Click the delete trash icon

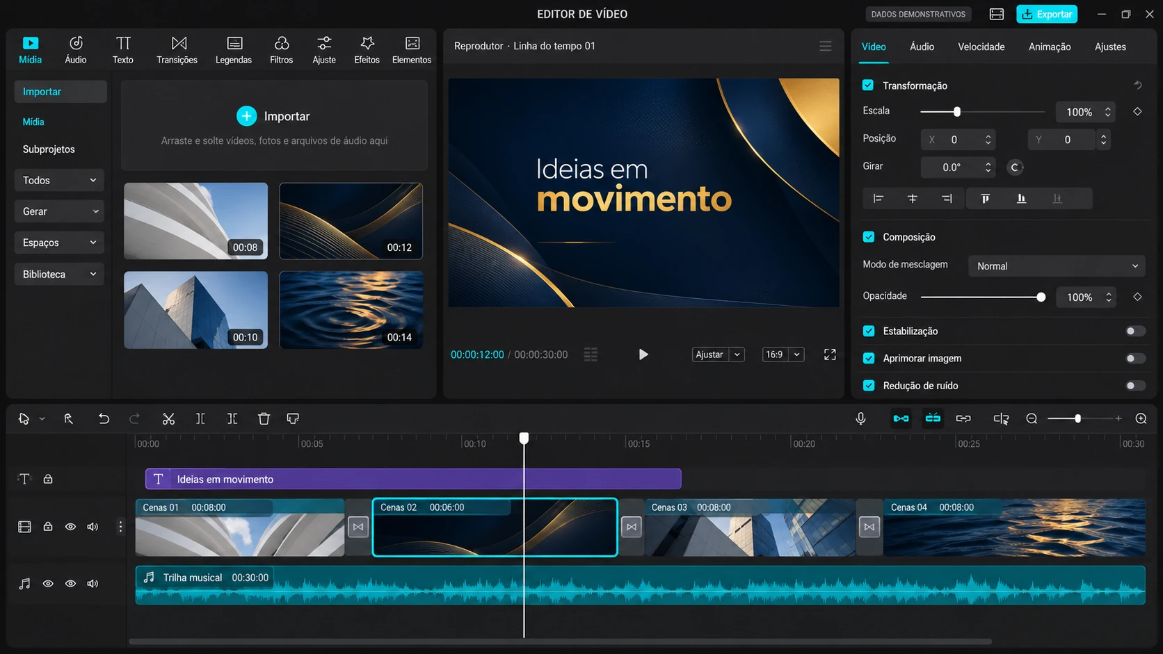coord(264,418)
